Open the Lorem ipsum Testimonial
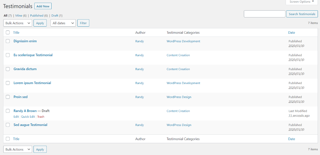This screenshot has width=320, height=155. [x=32, y=83]
